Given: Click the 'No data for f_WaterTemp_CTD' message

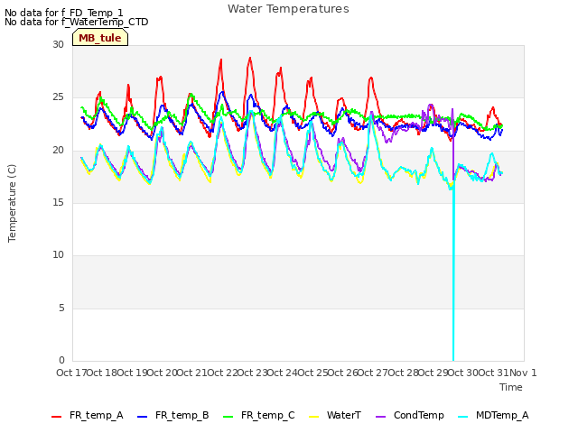Looking at the screenshot, I should [x=76, y=22].
